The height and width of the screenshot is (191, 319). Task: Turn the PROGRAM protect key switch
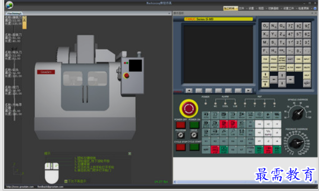(180, 135)
